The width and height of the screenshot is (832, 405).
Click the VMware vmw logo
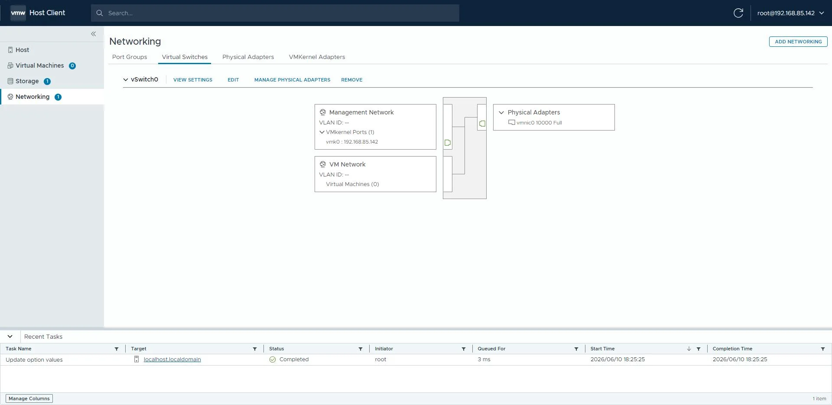click(x=18, y=13)
